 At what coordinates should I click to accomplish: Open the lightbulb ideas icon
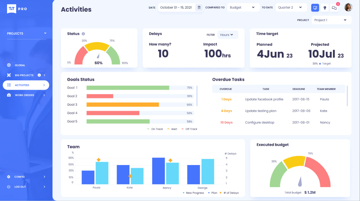(x=325, y=8)
